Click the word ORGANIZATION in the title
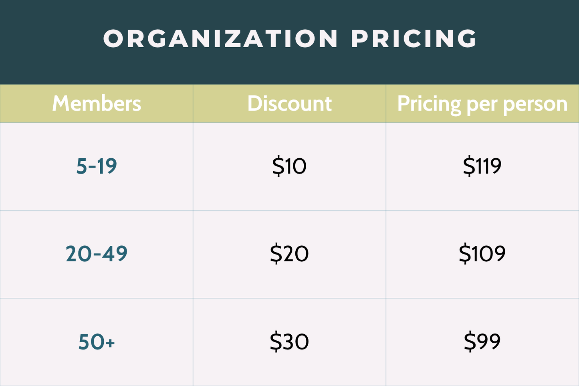The image size is (579, 386). tap(221, 39)
